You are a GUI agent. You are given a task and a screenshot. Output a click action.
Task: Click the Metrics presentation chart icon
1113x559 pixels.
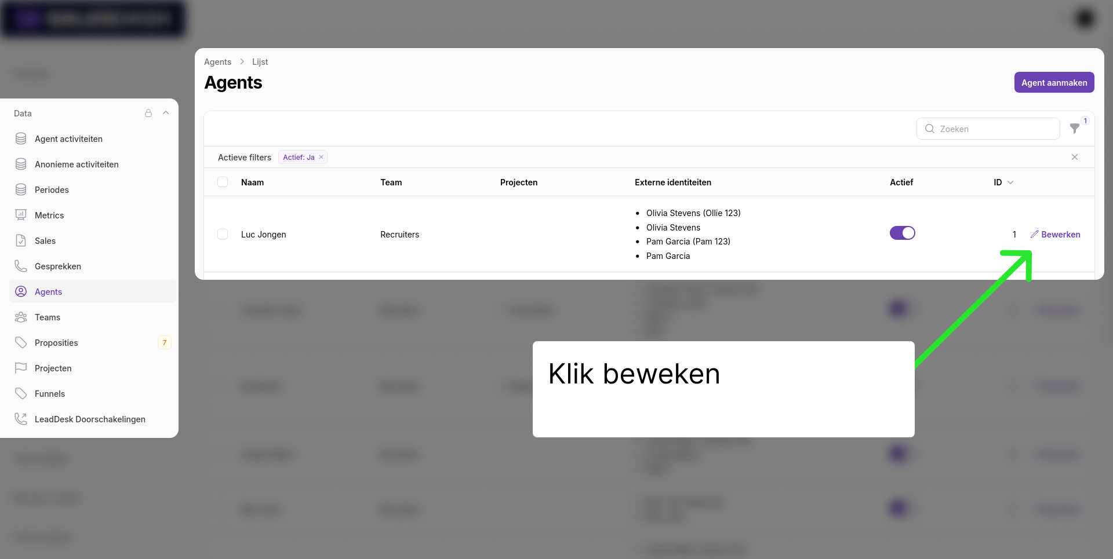point(21,215)
